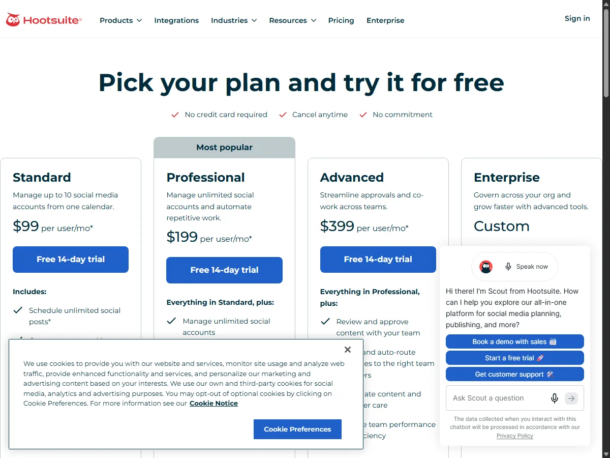Expand the Industries menu
The width and height of the screenshot is (610, 458).
234,20
